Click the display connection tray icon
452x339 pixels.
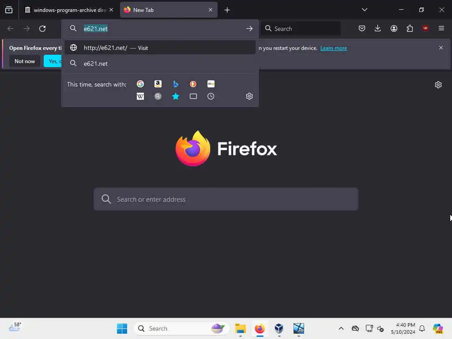[369, 328]
